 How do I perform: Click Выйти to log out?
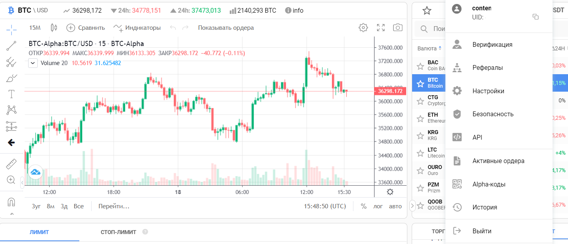click(x=482, y=231)
